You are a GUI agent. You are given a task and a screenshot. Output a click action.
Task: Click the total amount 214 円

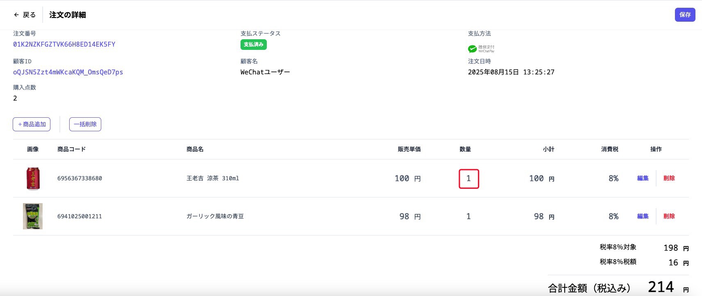tap(668, 287)
